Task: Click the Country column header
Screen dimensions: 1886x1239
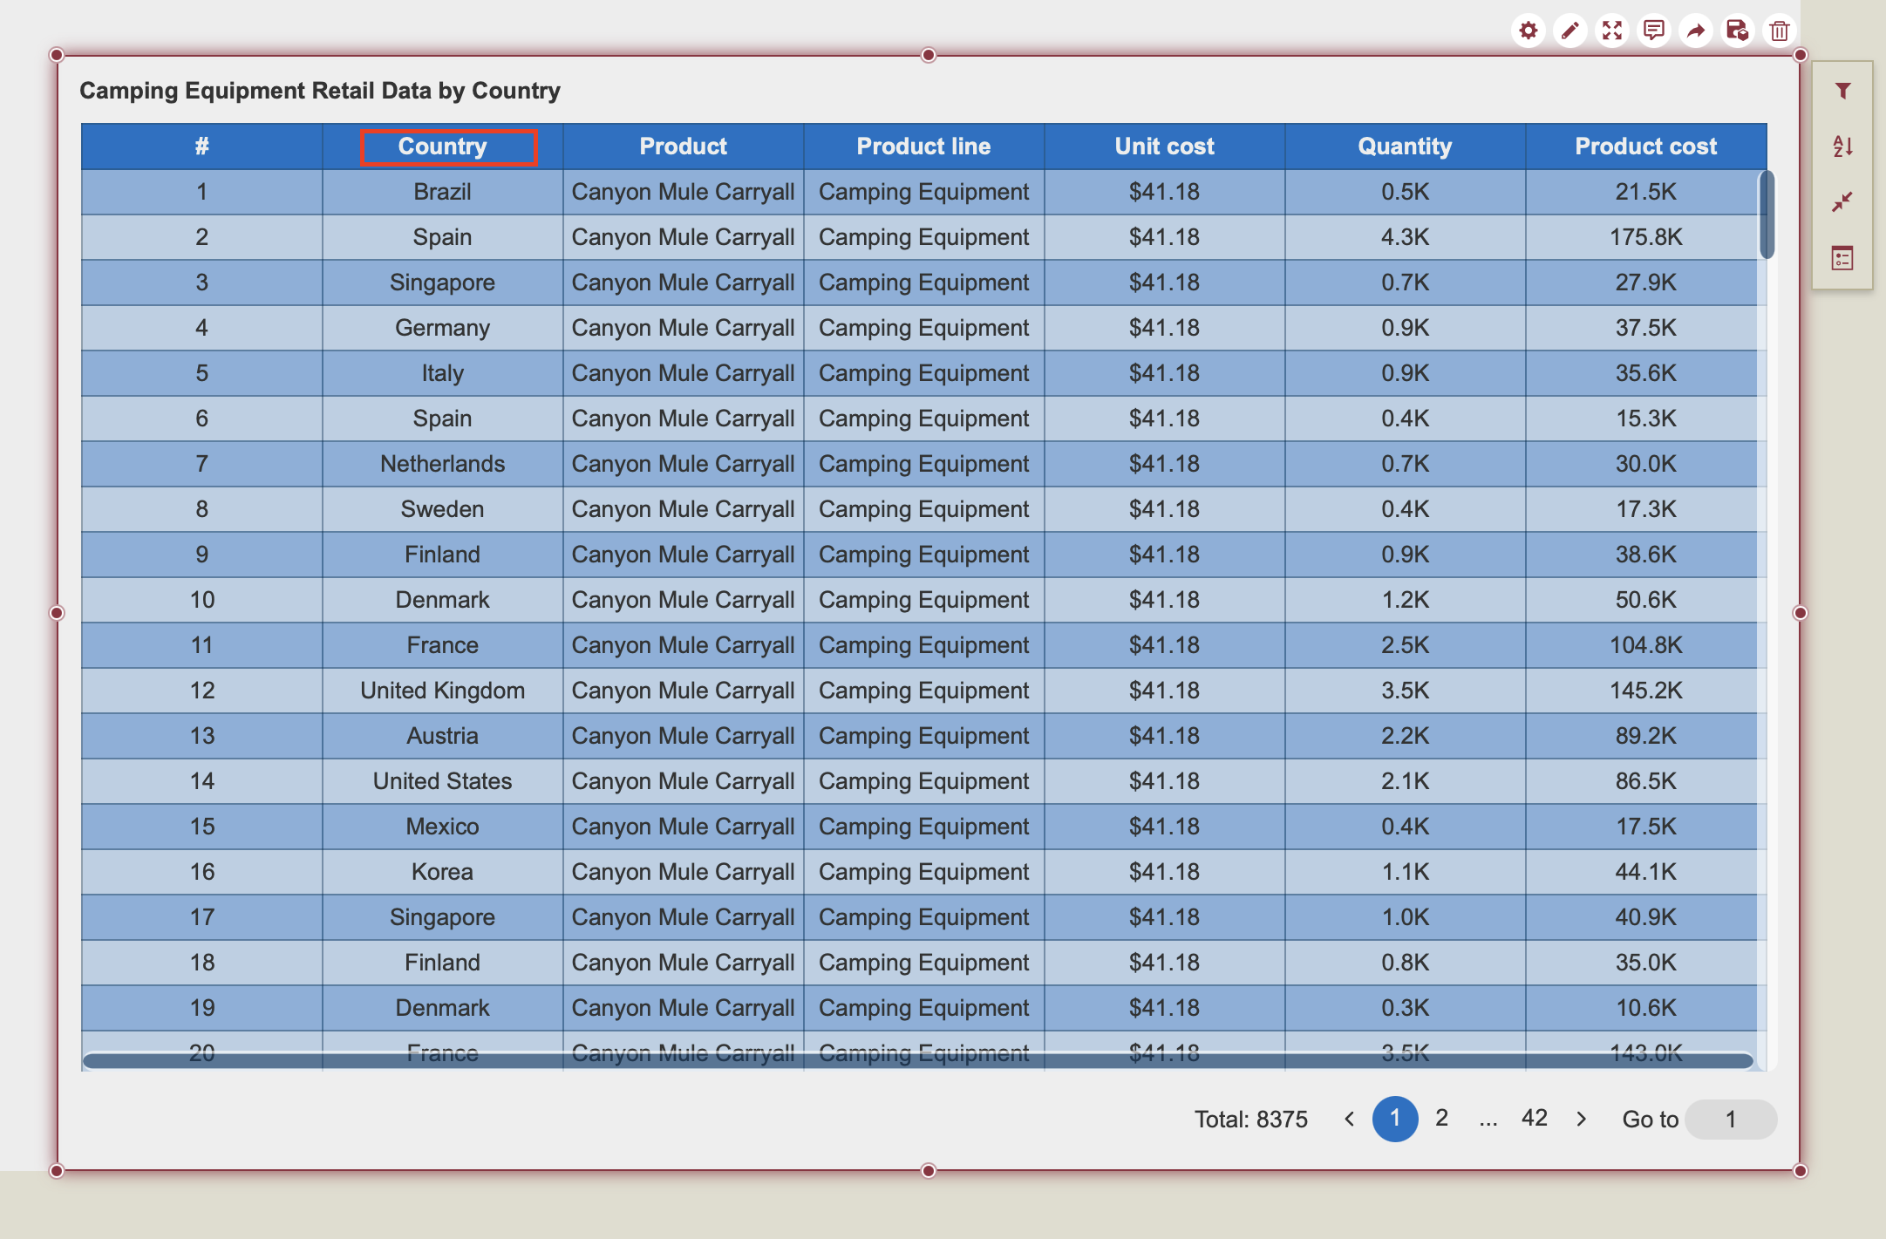Action: 443,146
